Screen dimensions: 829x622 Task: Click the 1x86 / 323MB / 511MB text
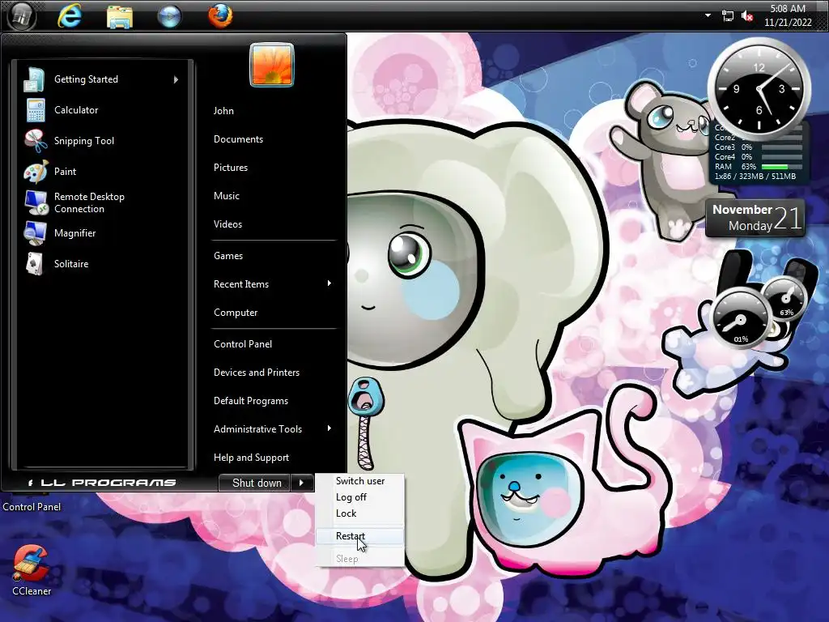(x=755, y=176)
